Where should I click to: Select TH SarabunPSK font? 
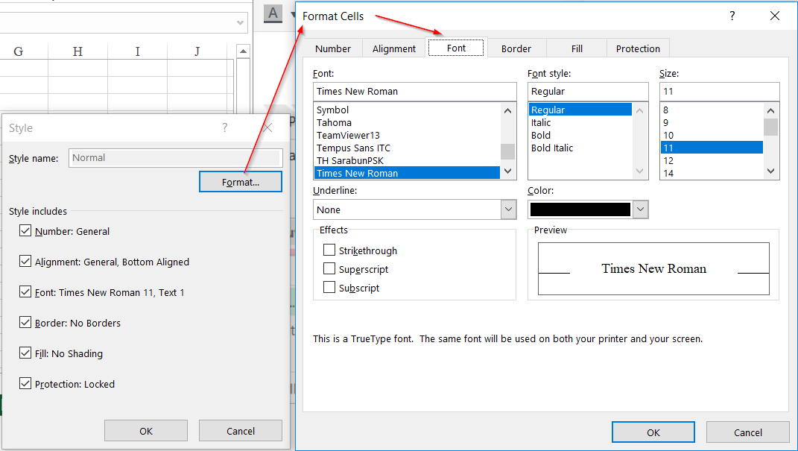click(407, 161)
